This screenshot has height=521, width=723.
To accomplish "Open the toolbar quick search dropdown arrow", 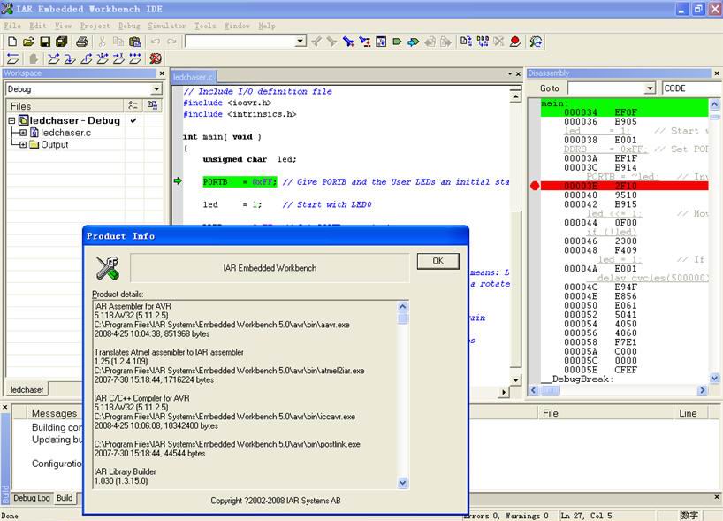I will tap(301, 42).
